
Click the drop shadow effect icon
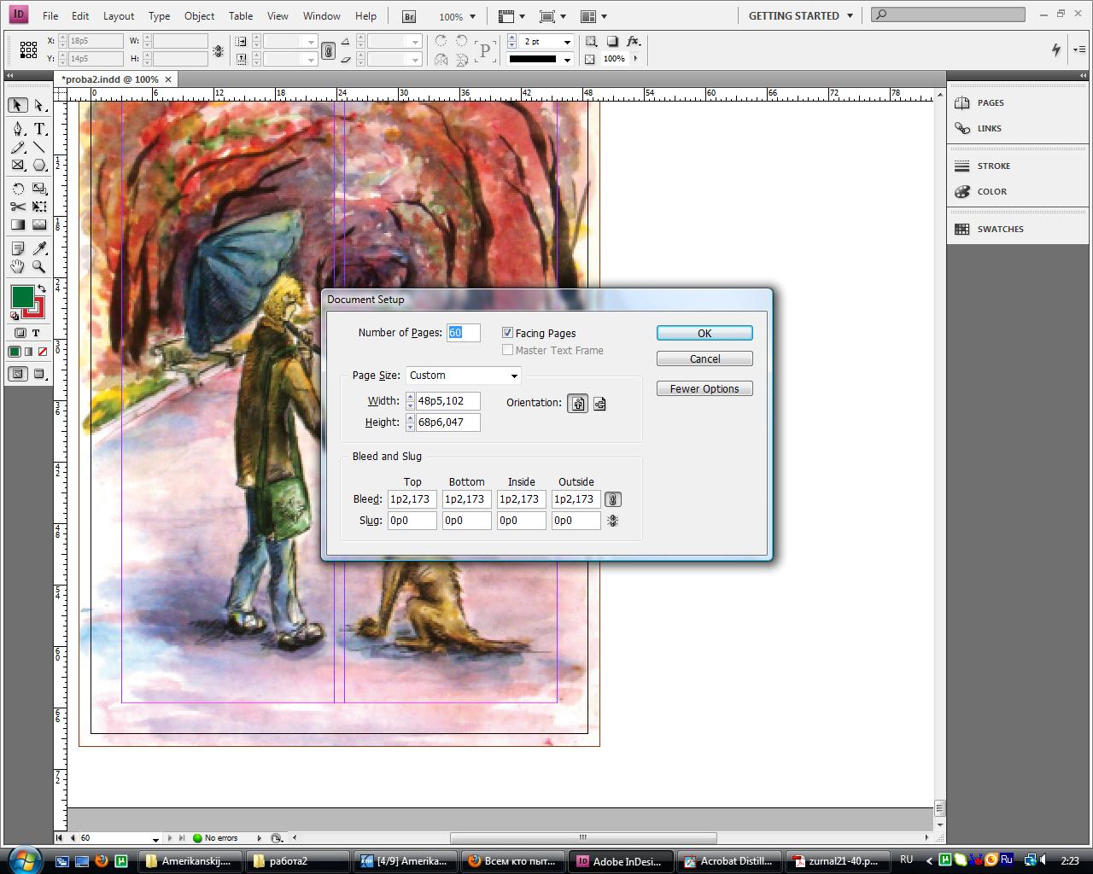612,41
